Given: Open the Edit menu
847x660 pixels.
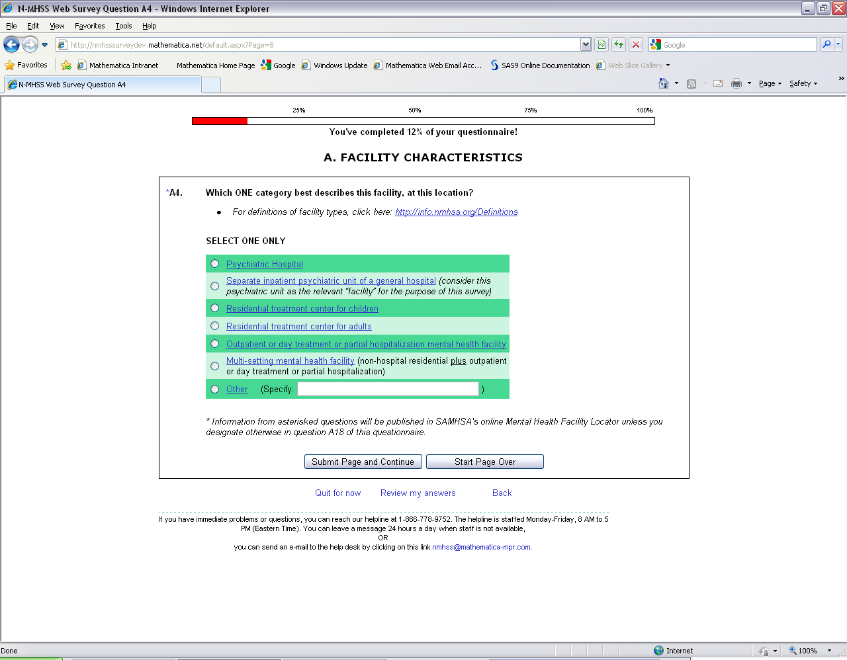Looking at the screenshot, I should click(x=33, y=26).
